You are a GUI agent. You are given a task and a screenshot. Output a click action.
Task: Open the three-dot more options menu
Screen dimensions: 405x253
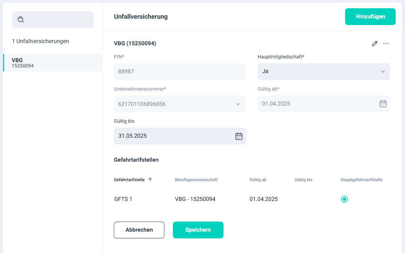click(386, 43)
